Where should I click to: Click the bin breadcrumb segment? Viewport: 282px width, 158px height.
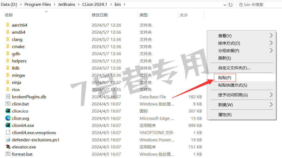coord(118,5)
